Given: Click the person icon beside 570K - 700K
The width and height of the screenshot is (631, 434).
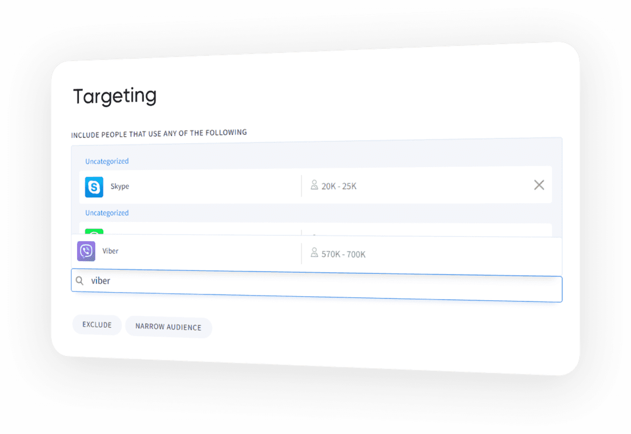Looking at the screenshot, I should [x=314, y=252].
